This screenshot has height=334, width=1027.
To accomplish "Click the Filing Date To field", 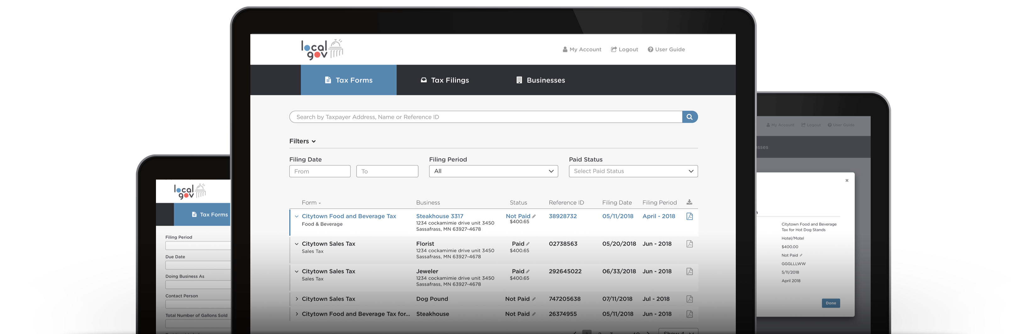I will click(387, 171).
